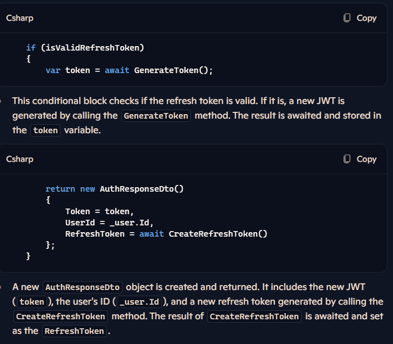
Task: Click the _user.Id inline code chip
Action: (x=140, y=302)
